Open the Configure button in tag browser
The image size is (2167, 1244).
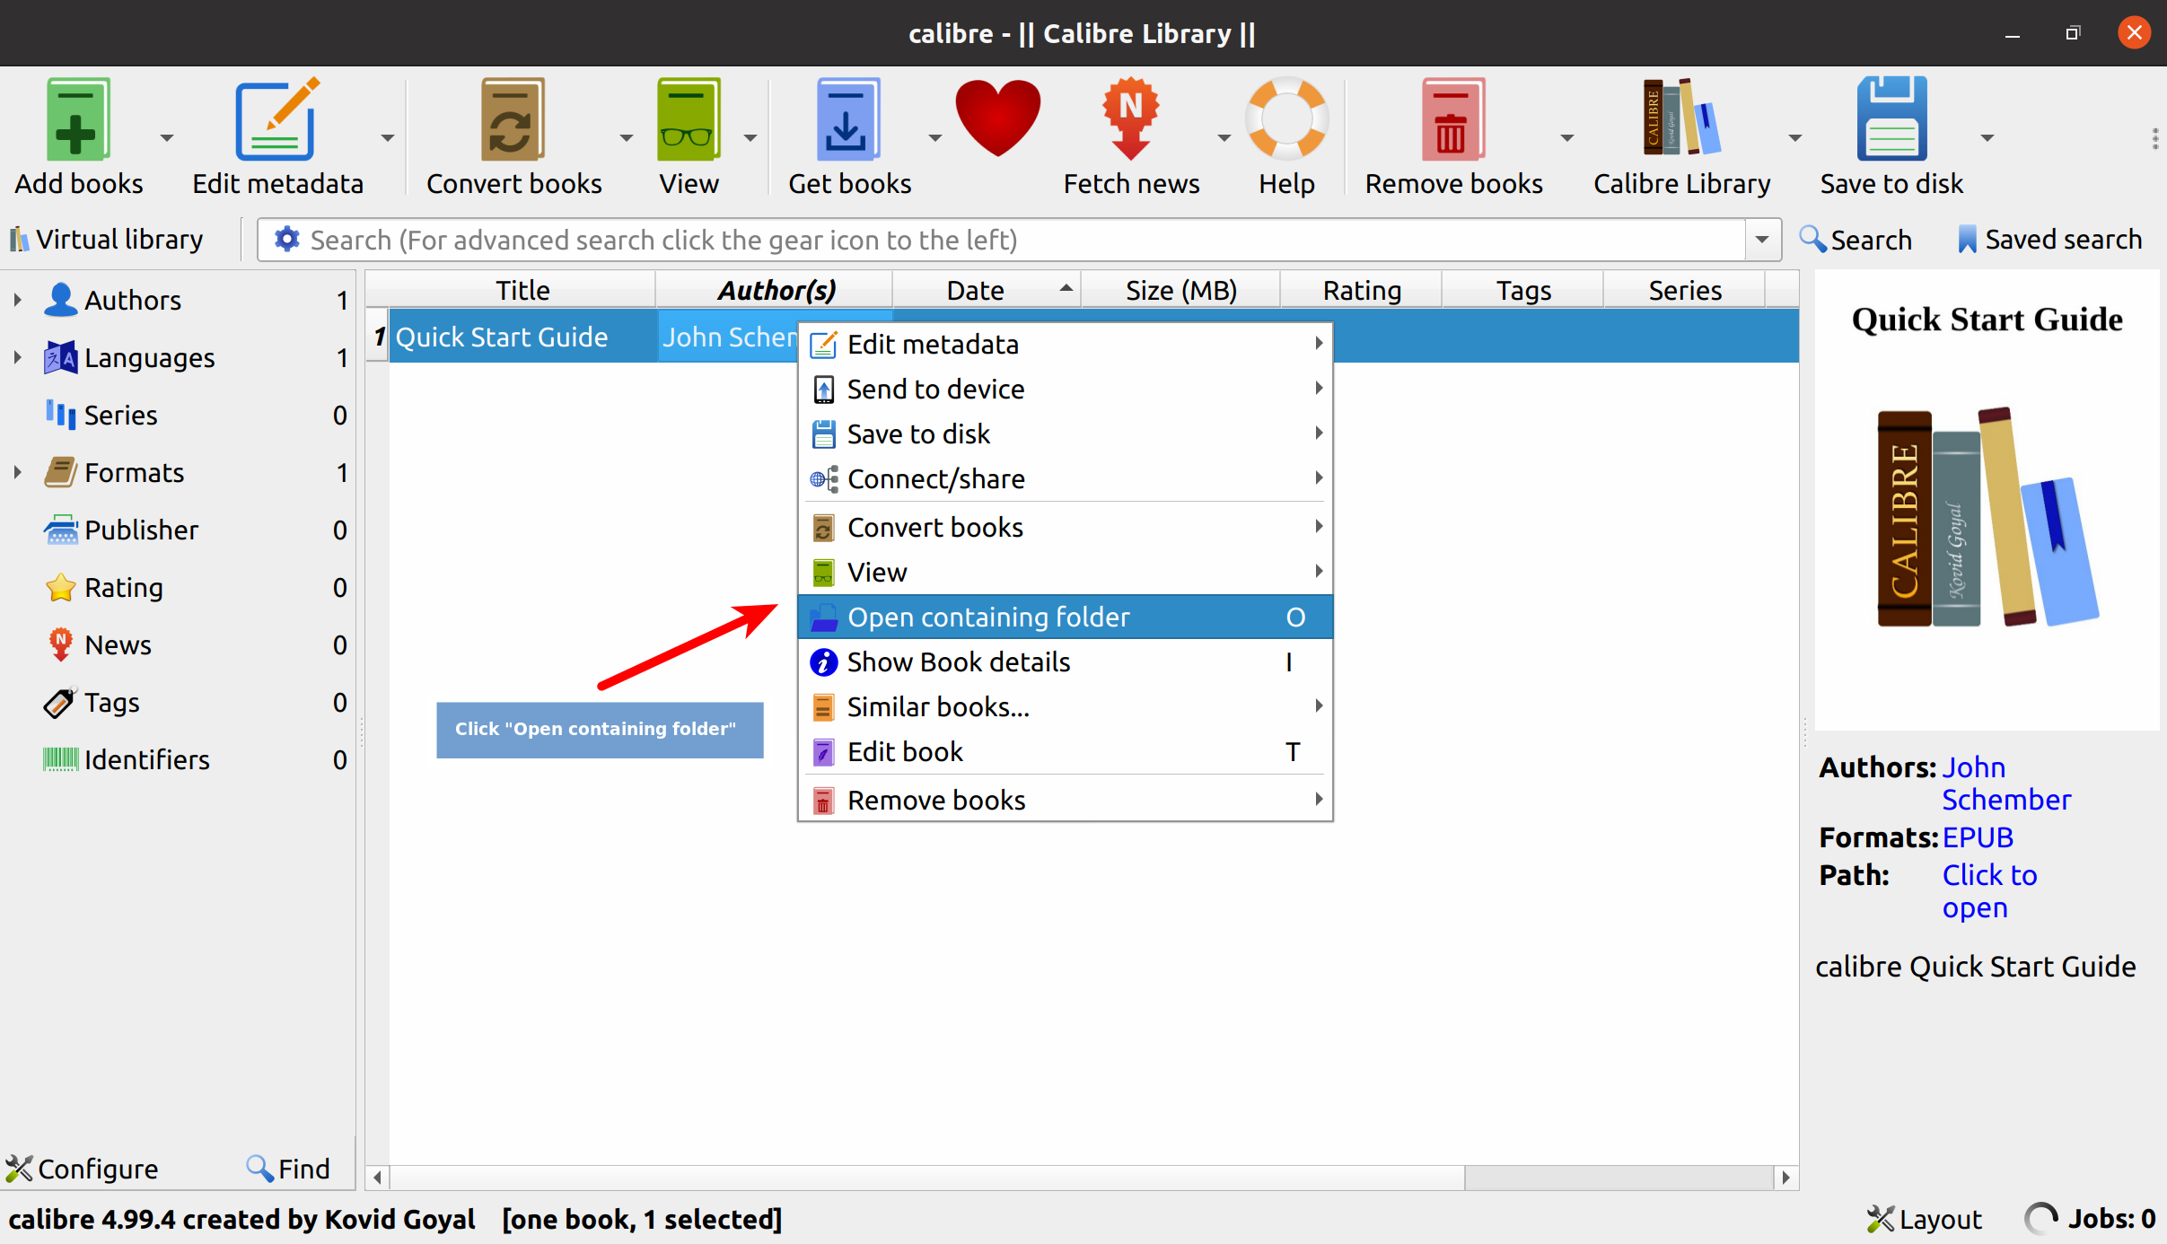point(82,1169)
